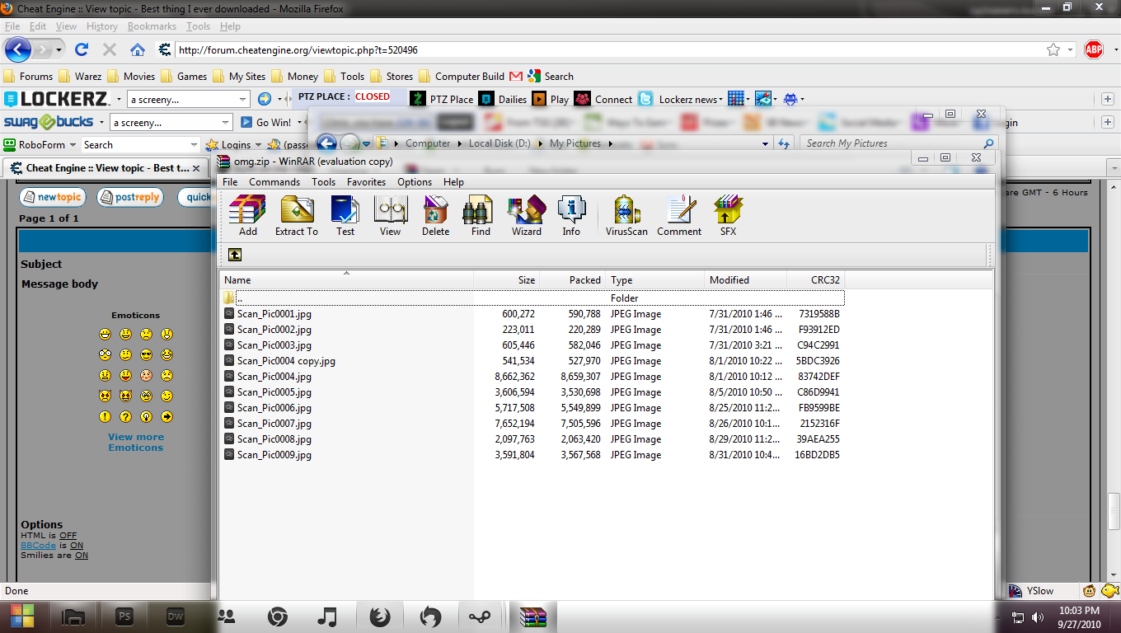Open the Computer Build bookmarks folder
Screen dimensions: 1121x633
tap(462, 76)
